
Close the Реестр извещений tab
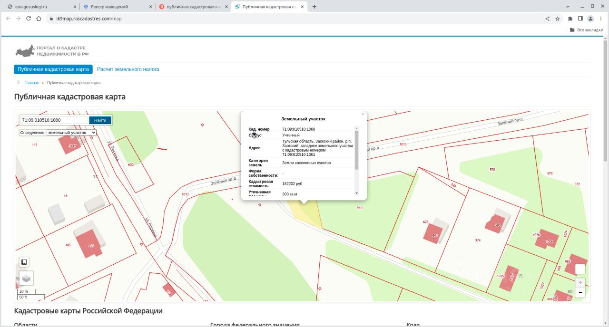[x=150, y=7]
